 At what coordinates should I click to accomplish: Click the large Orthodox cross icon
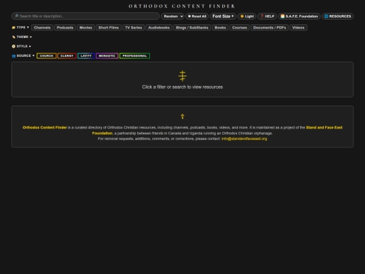182,76
